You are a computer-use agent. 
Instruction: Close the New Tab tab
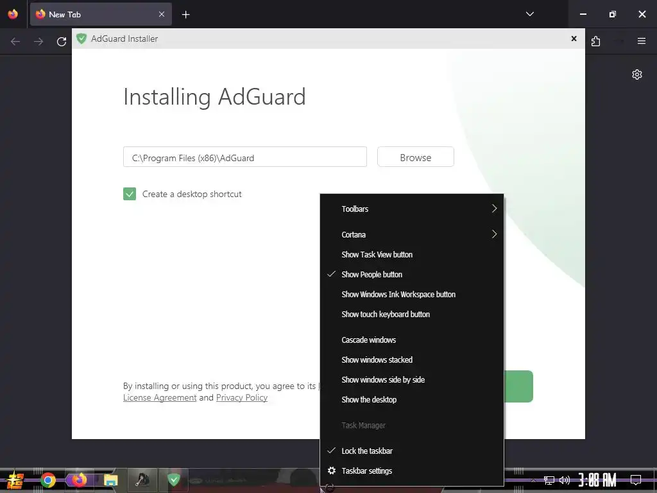click(162, 14)
